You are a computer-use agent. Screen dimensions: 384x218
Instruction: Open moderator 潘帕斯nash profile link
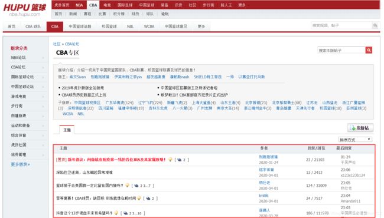pos(180,77)
